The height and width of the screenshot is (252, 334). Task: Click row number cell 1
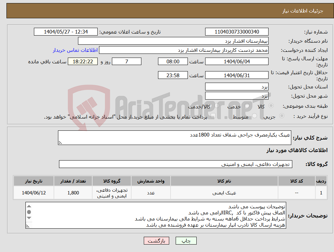[x=321, y=193]
